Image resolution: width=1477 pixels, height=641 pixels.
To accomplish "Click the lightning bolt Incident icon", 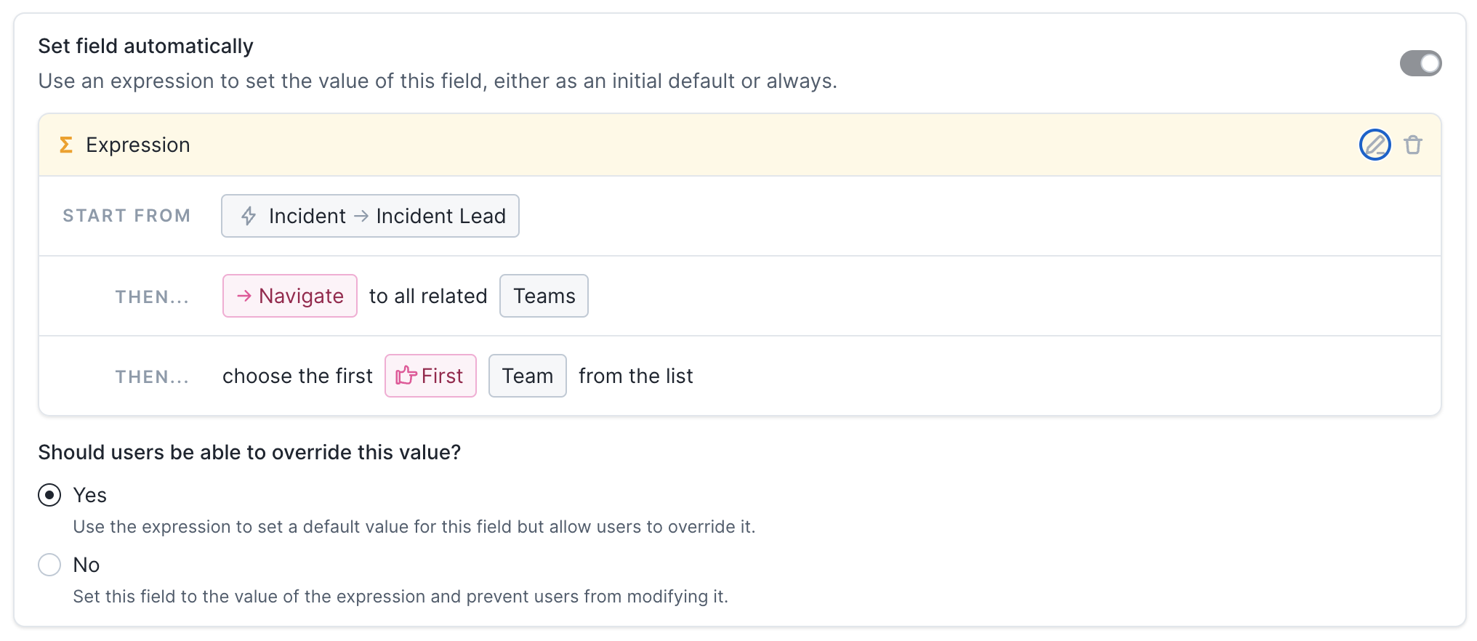I will 249,216.
